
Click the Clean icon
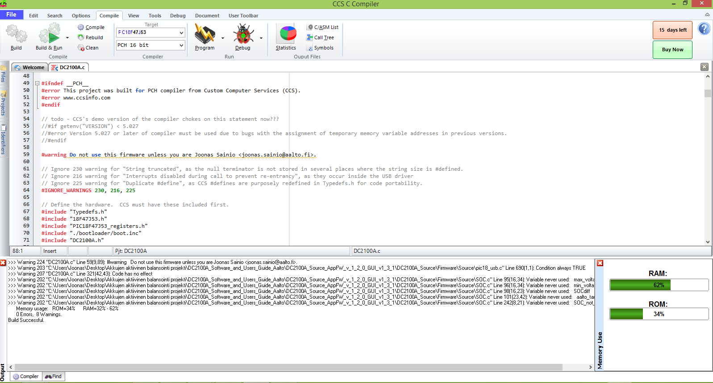(x=81, y=48)
